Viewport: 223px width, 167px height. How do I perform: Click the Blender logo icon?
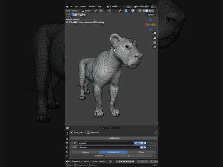click(67, 7)
